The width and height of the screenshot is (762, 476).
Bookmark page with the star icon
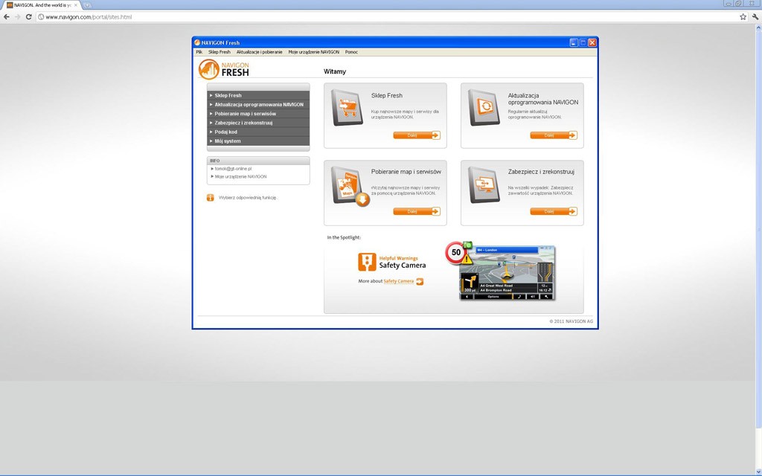click(743, 16)
